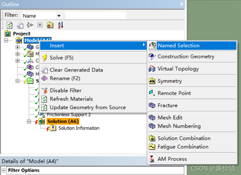Choose Construction Geometry submenu item
The width and height of the screenshot is (241, 175).
tap(192, 57)
